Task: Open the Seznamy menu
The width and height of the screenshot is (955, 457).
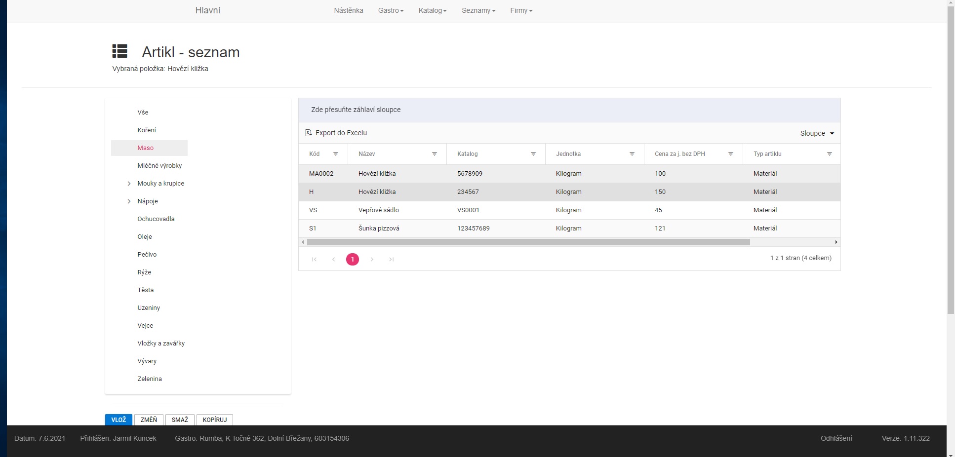Action: (478, 10)
